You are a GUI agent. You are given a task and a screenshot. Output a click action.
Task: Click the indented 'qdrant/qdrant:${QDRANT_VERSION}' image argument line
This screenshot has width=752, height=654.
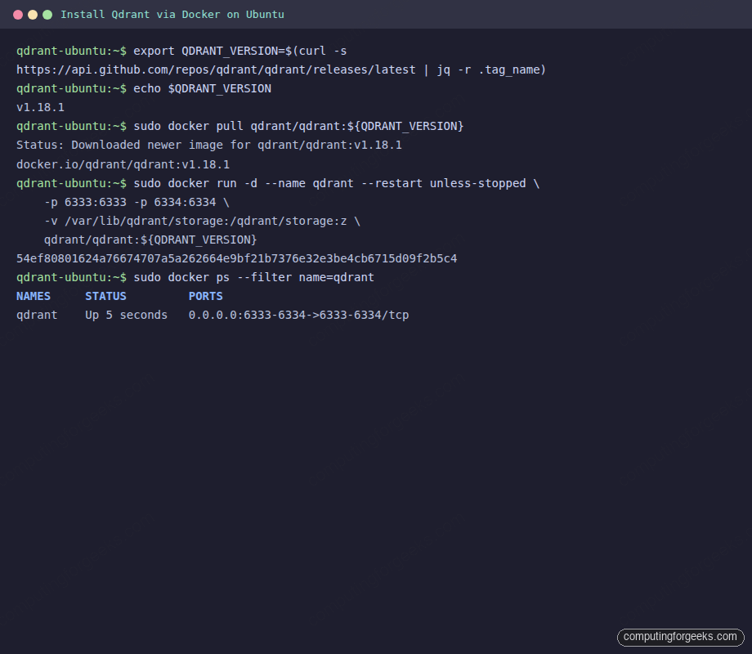pos(150,240)
